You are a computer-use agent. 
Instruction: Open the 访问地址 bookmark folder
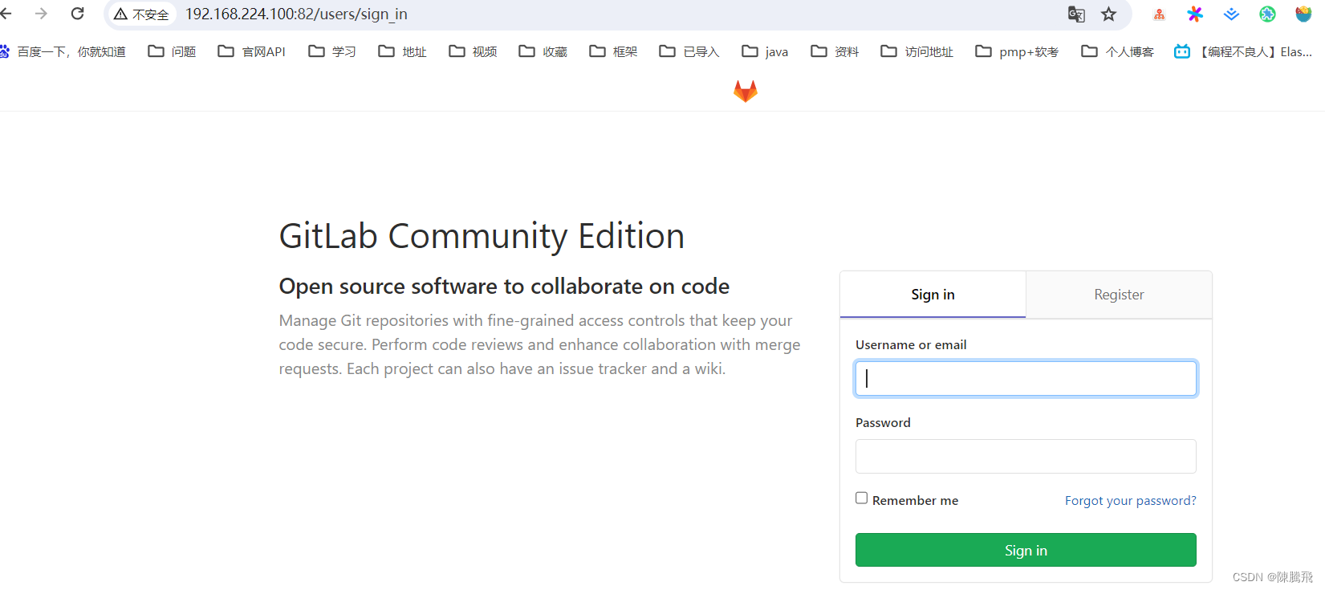point(917,51)
